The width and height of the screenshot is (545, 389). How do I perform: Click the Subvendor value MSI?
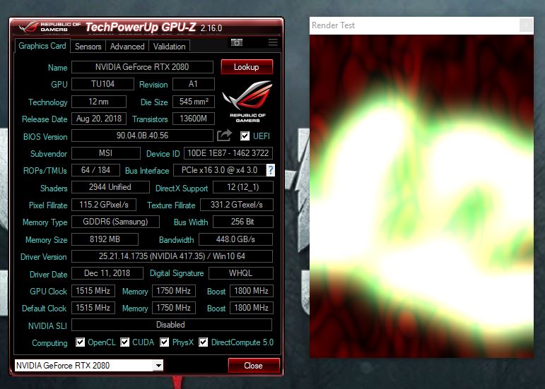(x=105, y=153)
